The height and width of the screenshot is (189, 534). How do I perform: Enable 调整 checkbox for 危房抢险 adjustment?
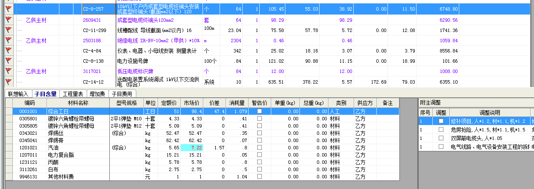pos(441,130)
